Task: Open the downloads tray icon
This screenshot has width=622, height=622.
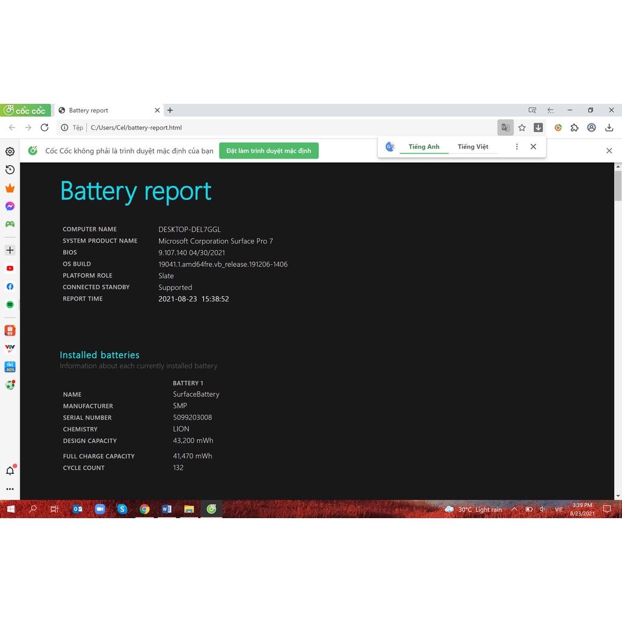Action: [609, 128]
